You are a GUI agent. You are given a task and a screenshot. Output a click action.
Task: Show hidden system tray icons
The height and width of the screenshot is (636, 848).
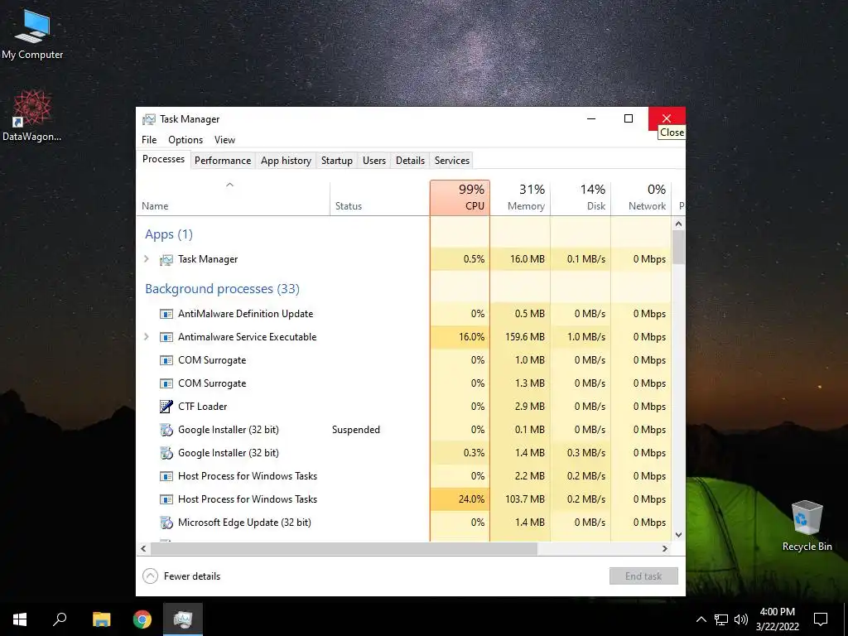click(701, 619)
